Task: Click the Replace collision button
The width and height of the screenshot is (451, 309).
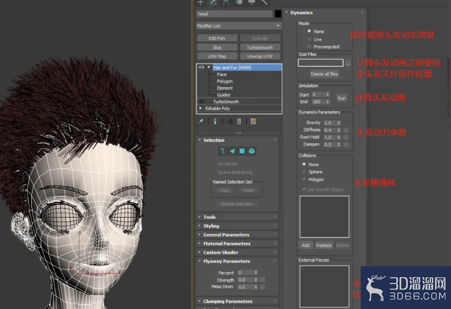Action: click(324, 245)
